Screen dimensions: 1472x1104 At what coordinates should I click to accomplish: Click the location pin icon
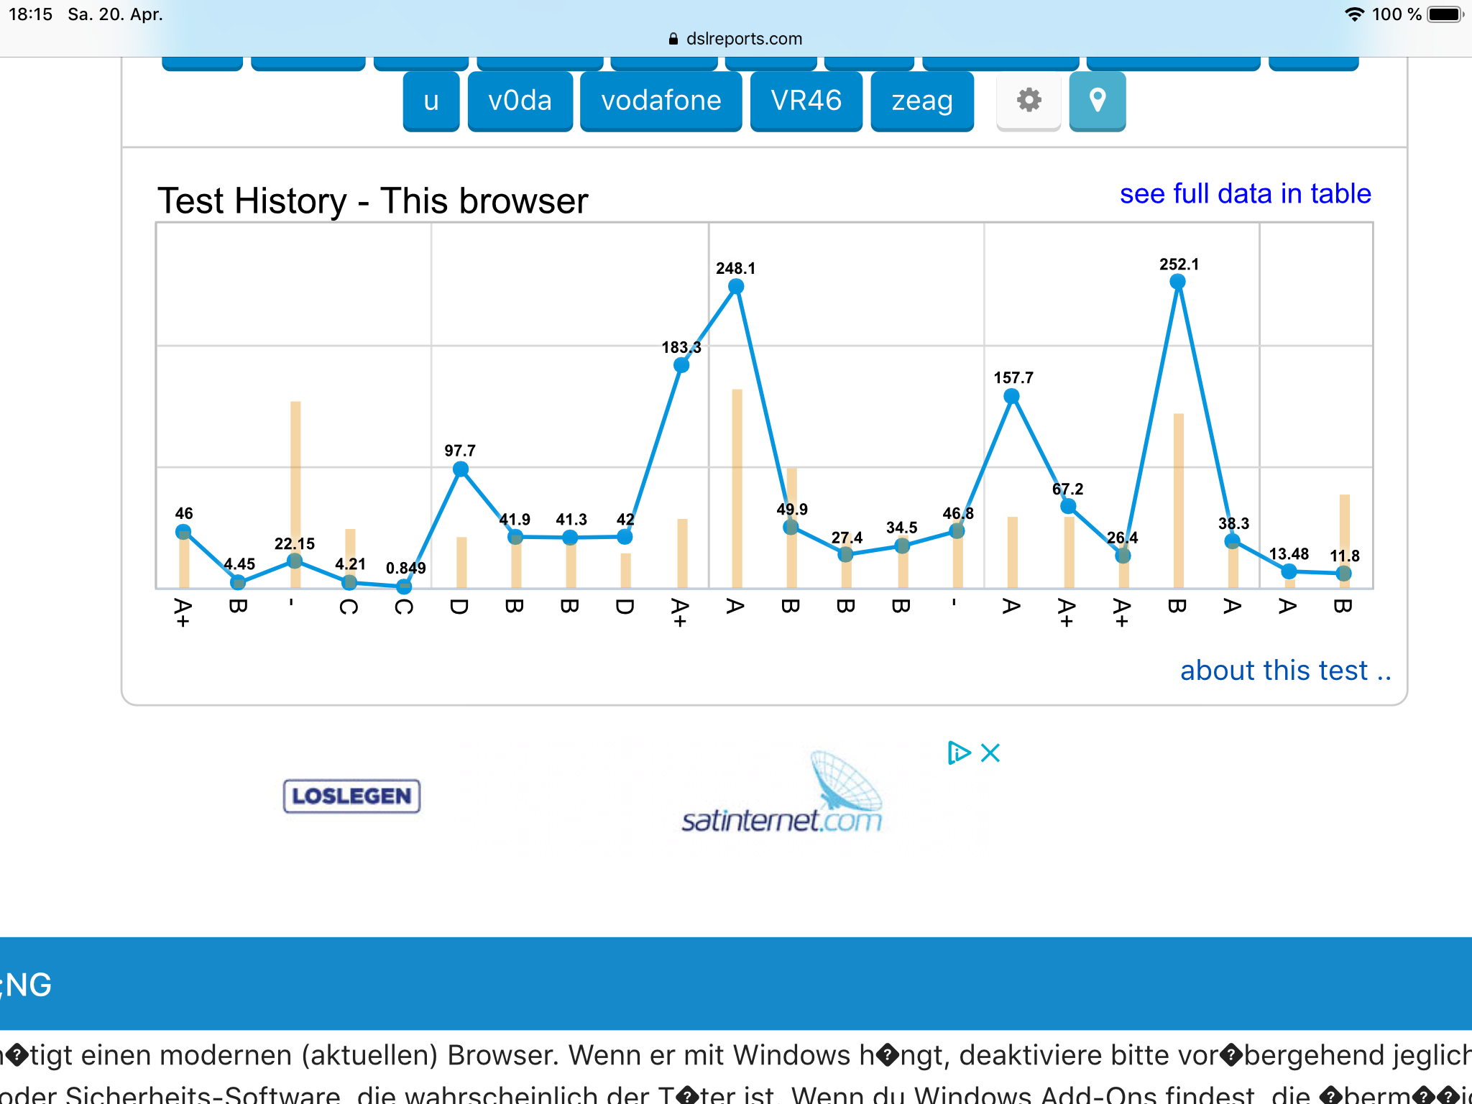click(x=1097, y=100)
